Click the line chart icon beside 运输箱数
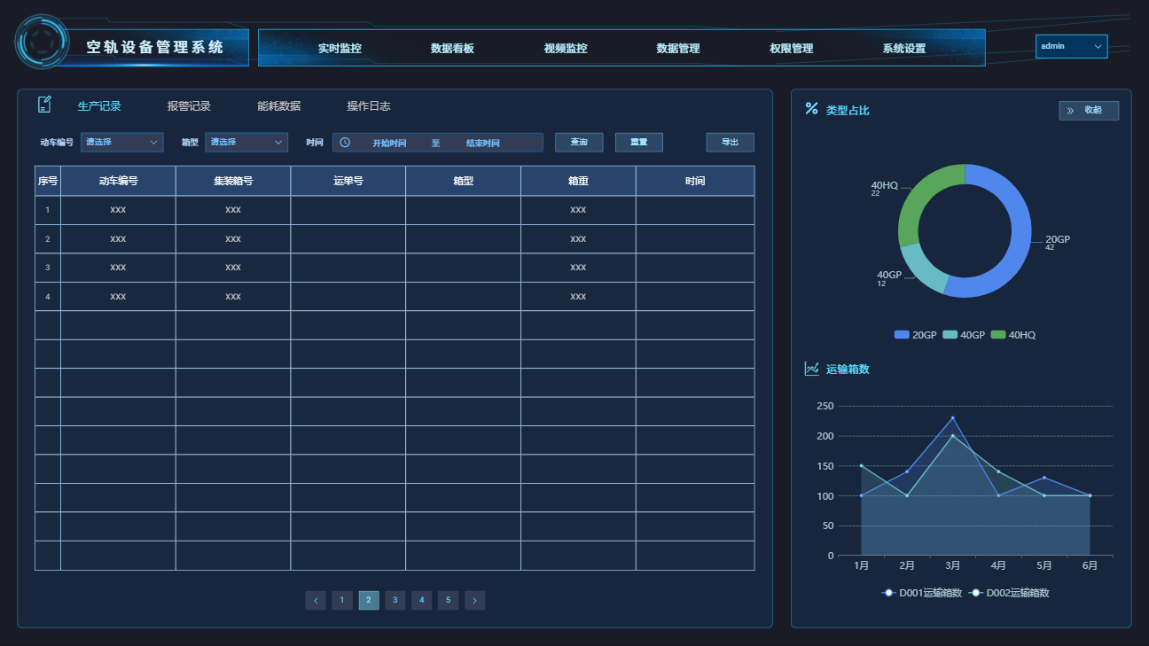 coord(811,369)
